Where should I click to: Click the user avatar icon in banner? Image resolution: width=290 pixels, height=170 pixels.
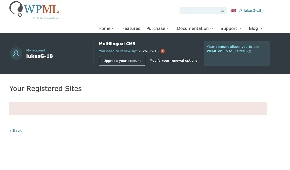pyautogui.click(x=16, y=54)
